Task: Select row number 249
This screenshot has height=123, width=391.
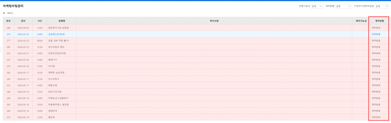Action: [x=8, y=98]
